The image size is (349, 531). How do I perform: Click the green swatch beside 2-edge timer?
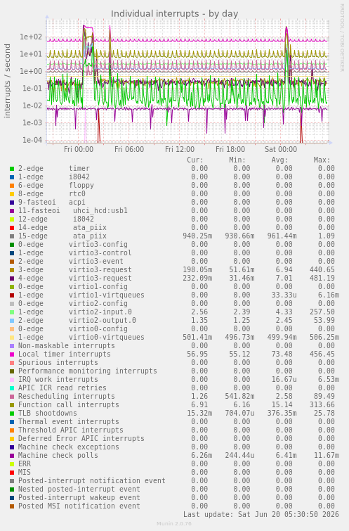(12, 169)
